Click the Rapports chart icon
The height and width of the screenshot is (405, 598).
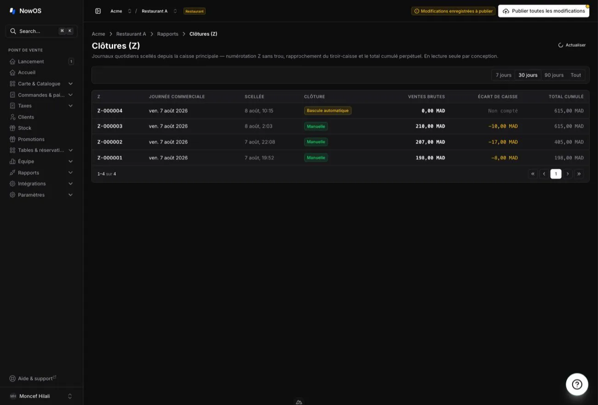tap(12, 173)
